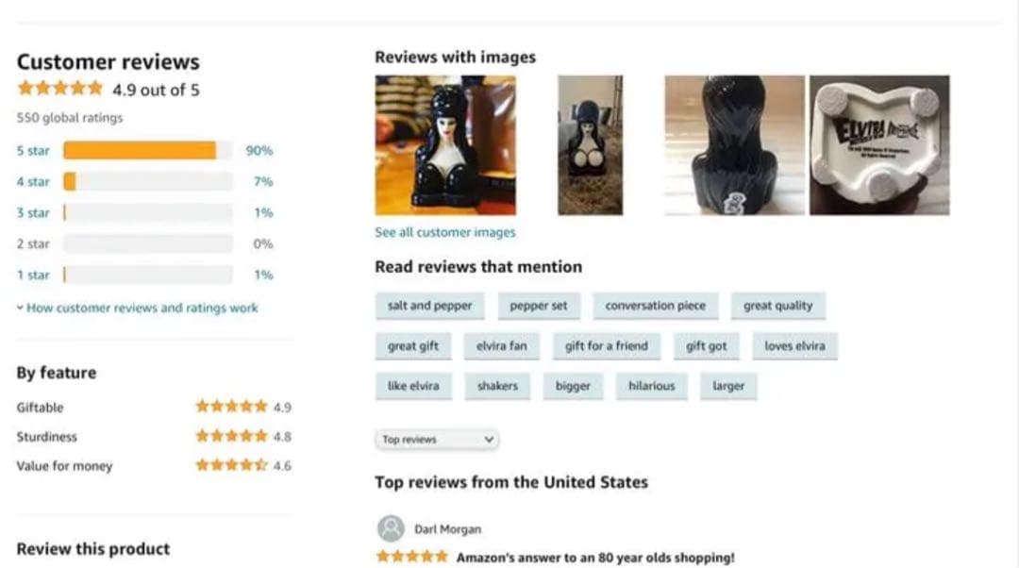This screenshot has width=1019, height=568.
Task: Open the first customer image of the Elvira shaker
Action: coord(445,145)
